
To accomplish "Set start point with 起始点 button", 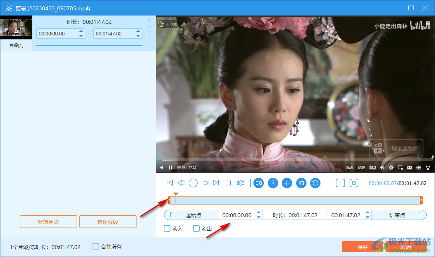I will click(192, 215).
